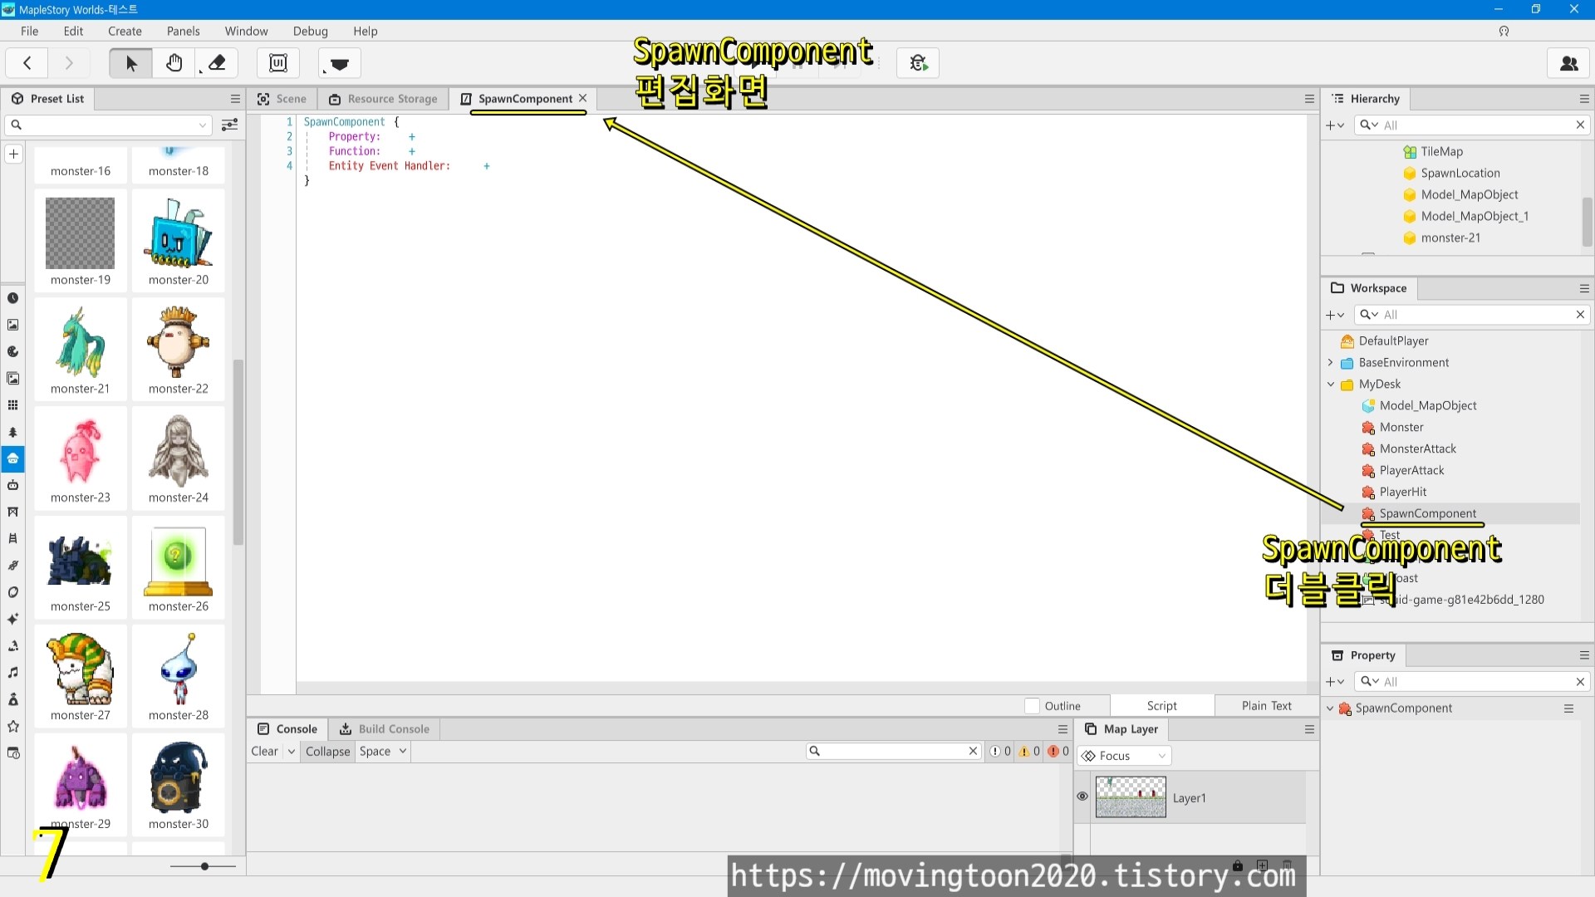
Task: Expand the BaseEnvironment folder
Action: [1331, 363]
